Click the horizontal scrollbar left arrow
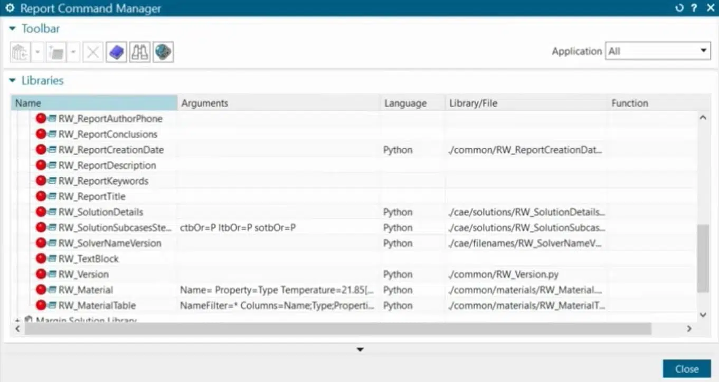 pyautogui.click(x=17, y=329)
